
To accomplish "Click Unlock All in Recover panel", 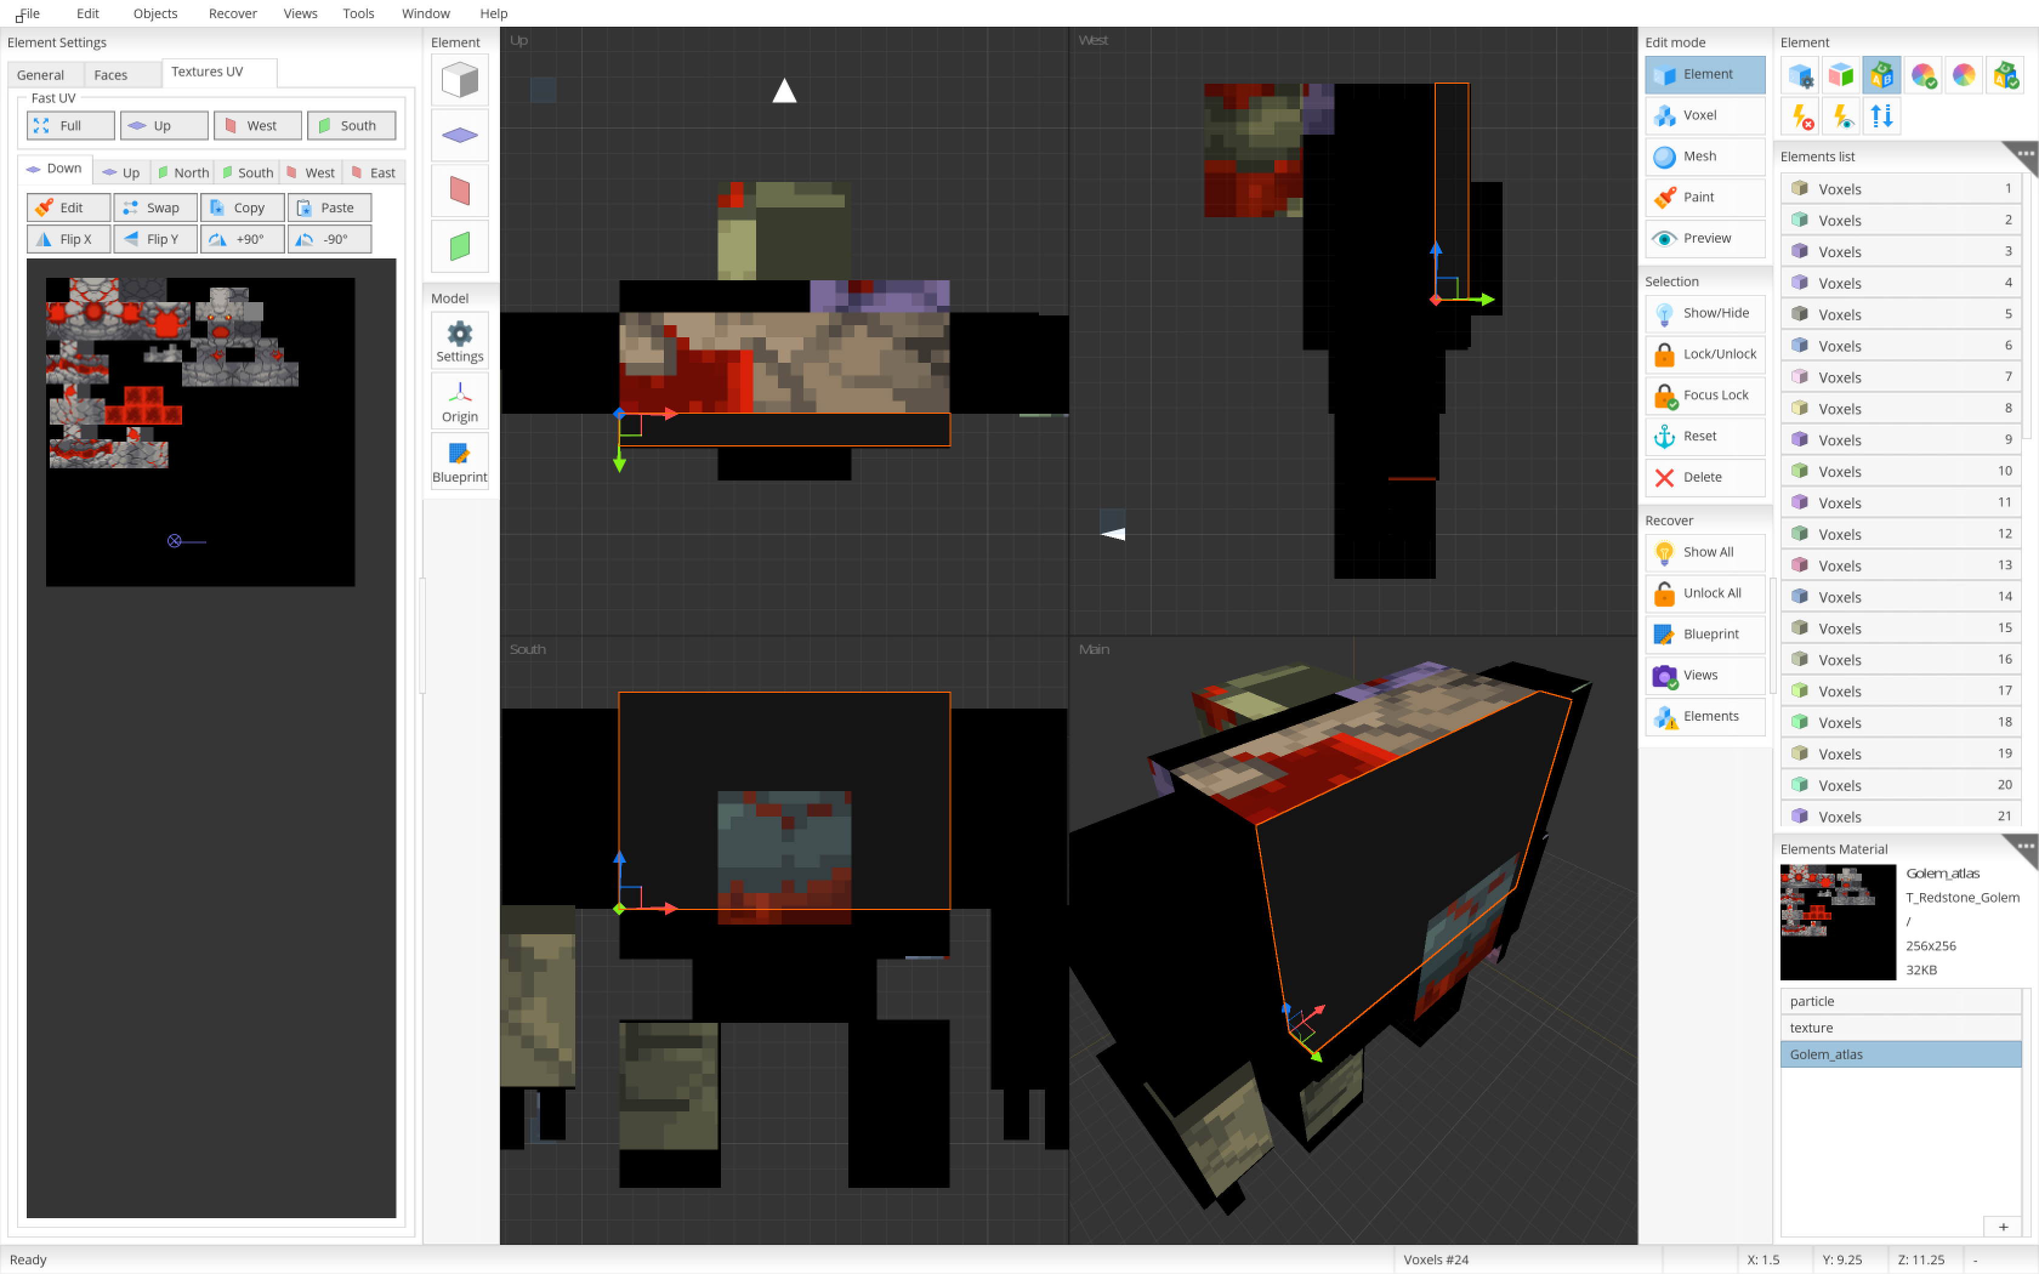I will pyautogui.click(x=1705, y=594).
